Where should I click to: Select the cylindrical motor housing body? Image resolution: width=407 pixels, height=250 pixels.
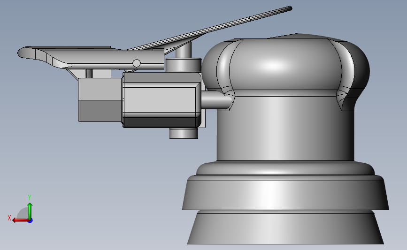click(x=285, y=129)
